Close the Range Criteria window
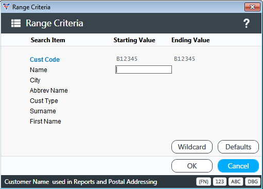 [252, 7]
